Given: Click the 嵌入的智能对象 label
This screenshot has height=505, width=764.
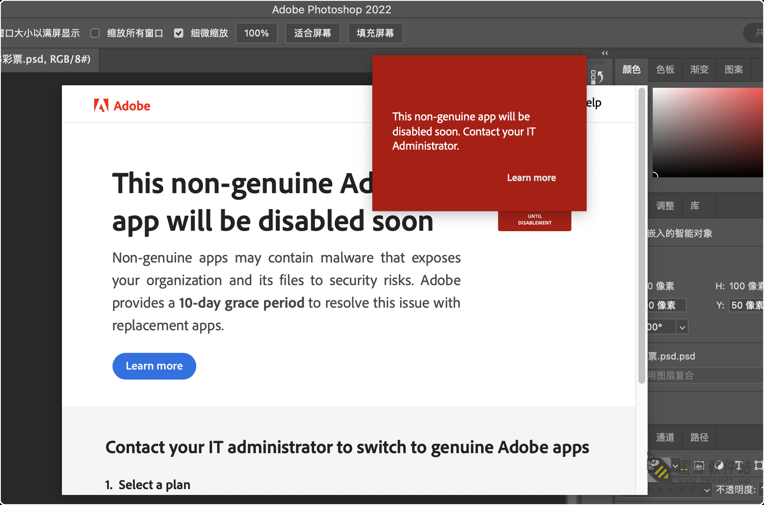Looking at the screenshot, I should [680, 233].
